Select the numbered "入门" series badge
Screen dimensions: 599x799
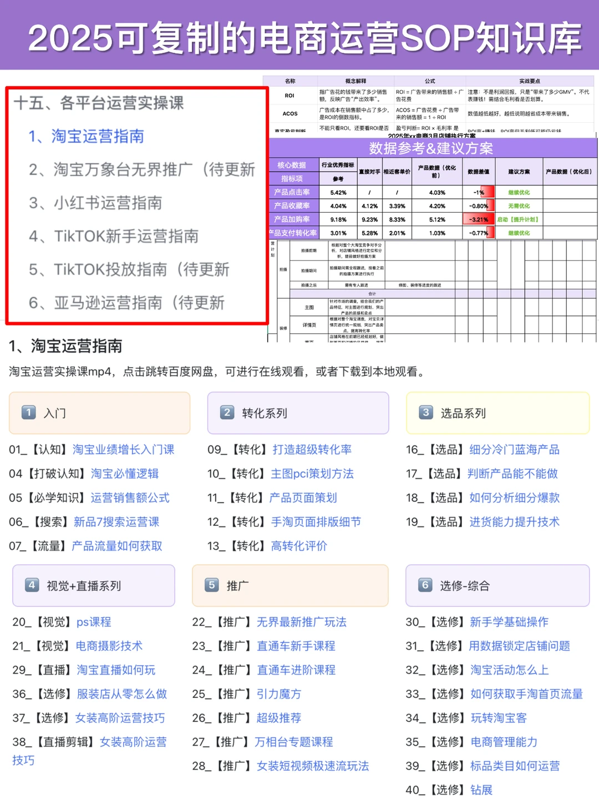pos(29,413)
